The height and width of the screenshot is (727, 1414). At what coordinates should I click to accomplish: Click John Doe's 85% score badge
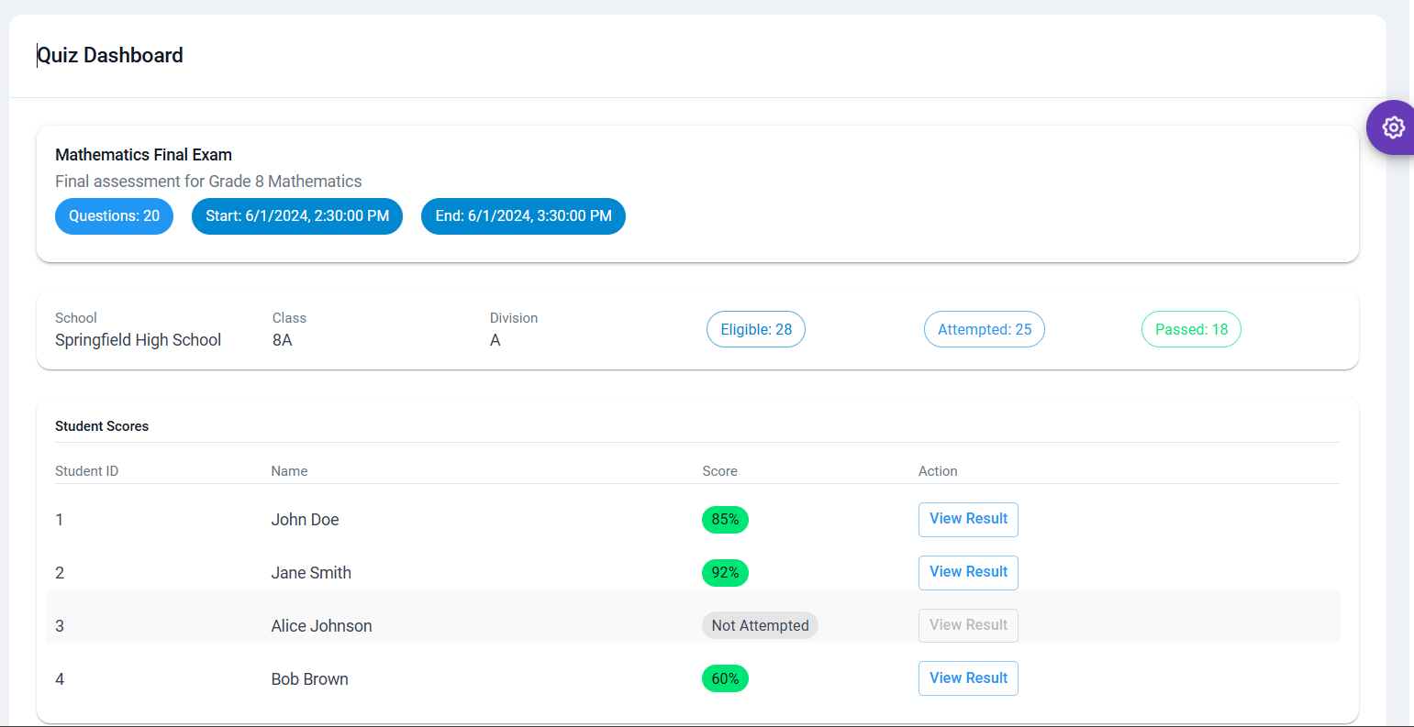[x=725, y=520]
